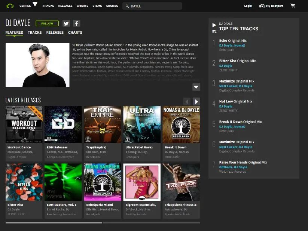The height and width of the screenshot is (231, 308).
Task: Open ZEROTHIRTY label under Hot Low
Action: [x=228, y=111]
